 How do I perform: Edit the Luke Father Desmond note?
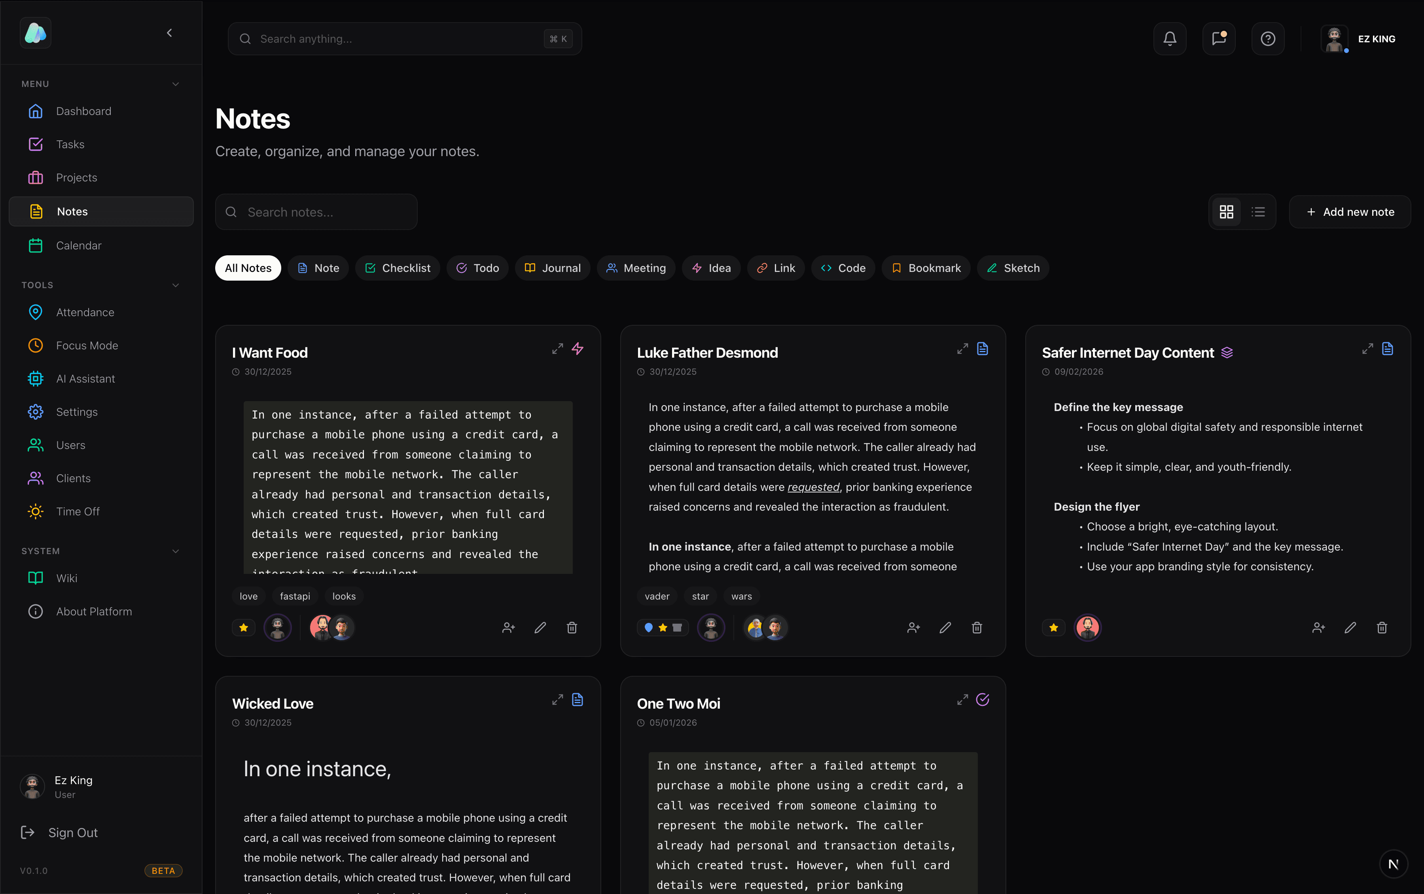point(946,628)
